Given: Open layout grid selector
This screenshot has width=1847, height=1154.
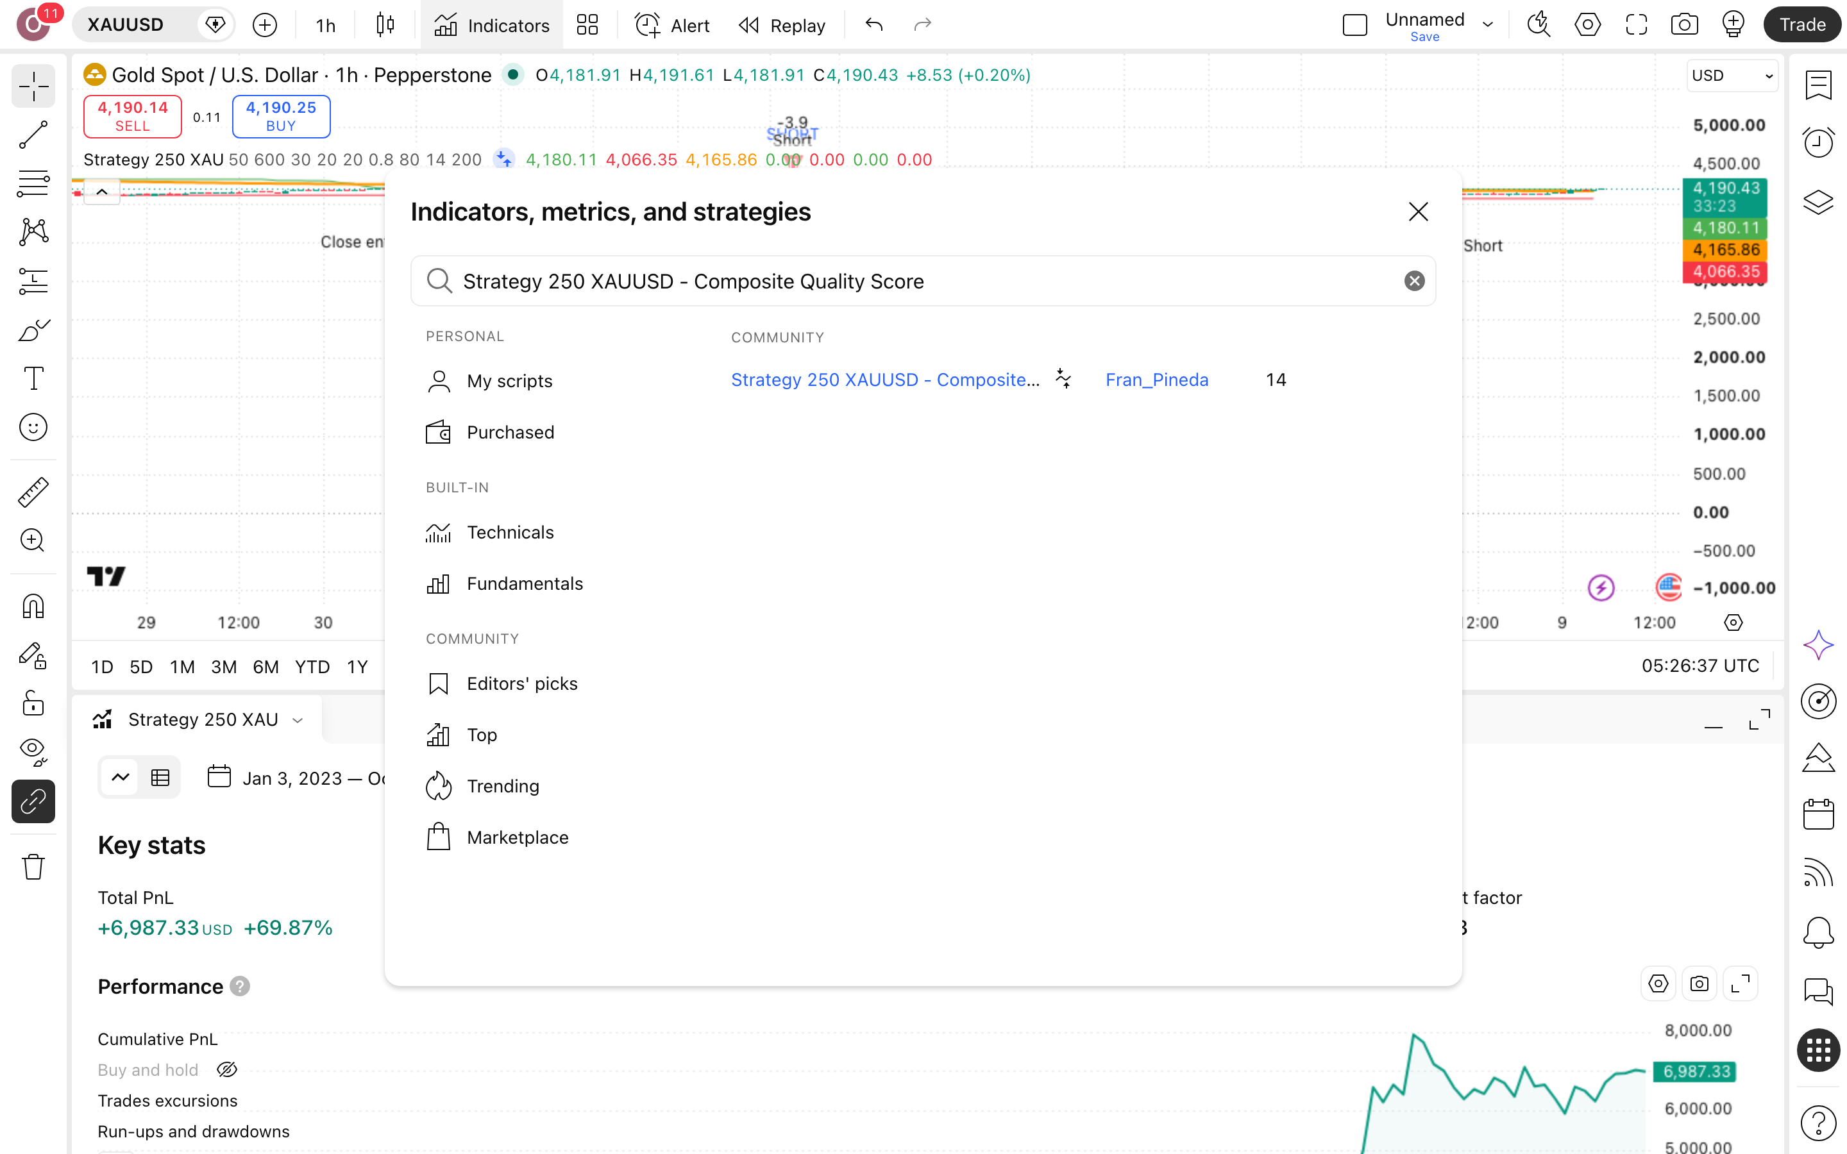Looking at the screenshot, I should point(587,25).
